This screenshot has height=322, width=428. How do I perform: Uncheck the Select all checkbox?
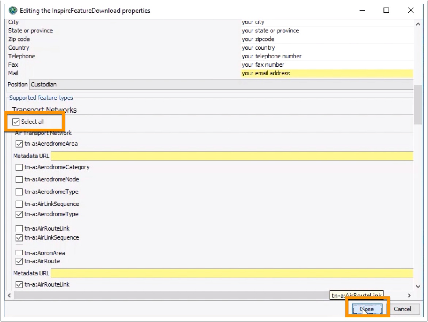pyautogui.click(x=16, y=122)
